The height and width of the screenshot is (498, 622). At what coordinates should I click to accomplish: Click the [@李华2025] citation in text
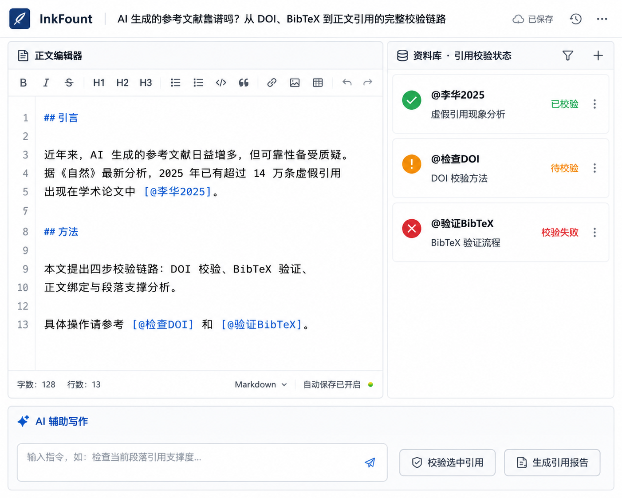177,191
